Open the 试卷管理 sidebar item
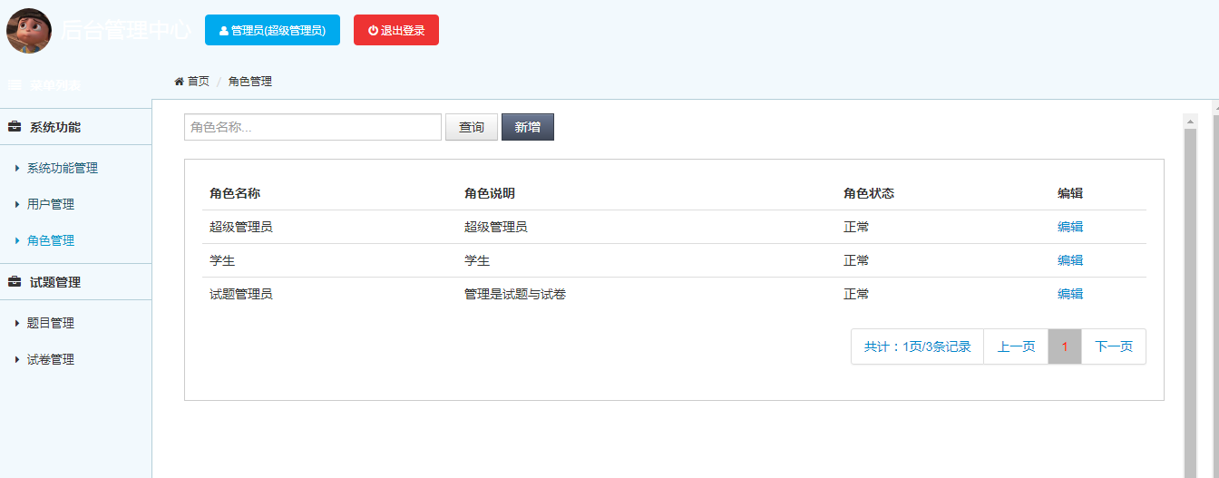Viewport: 1219px width, 478px height. [51, 359]
